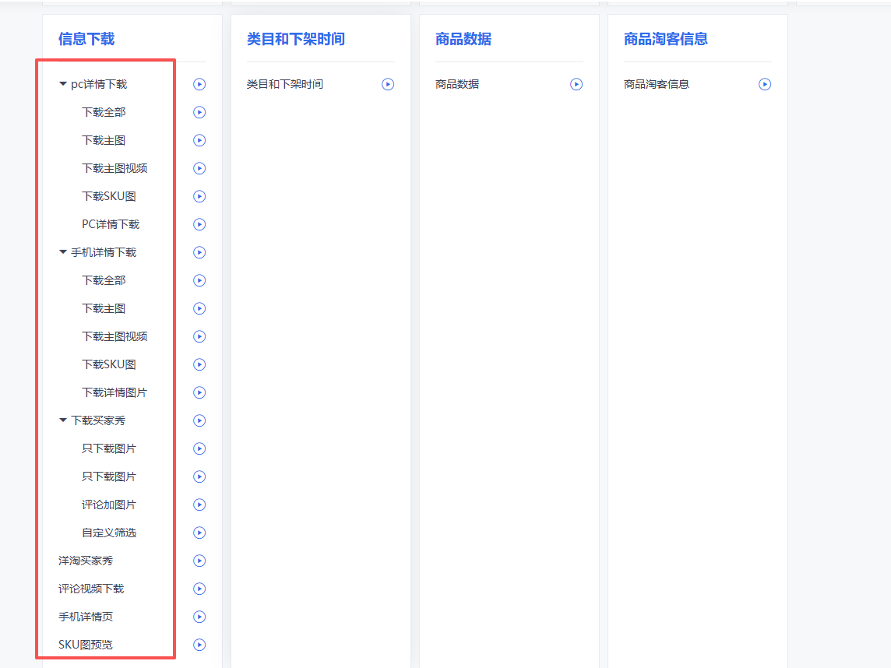Collapse the 下载买家秀 section

click(x=63, y=420)
